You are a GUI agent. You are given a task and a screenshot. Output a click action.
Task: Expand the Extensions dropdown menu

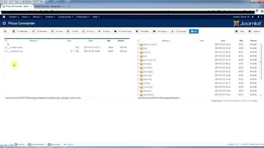click(x=83, y=17)
